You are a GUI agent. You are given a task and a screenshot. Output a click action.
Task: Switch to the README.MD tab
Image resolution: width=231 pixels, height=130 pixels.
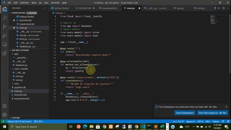click(x=85, y=8)
